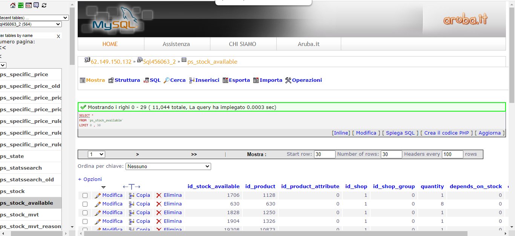The height and width of the screenshot is (236, 515).
Task: Check the checkbox for row 1706
Action: pos(85,195)
